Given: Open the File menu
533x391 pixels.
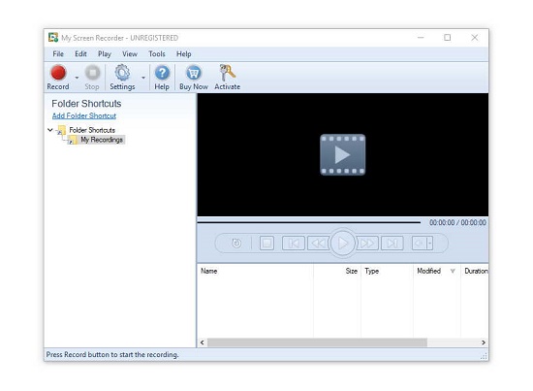Looking at the screenshot, I should 58,53.
